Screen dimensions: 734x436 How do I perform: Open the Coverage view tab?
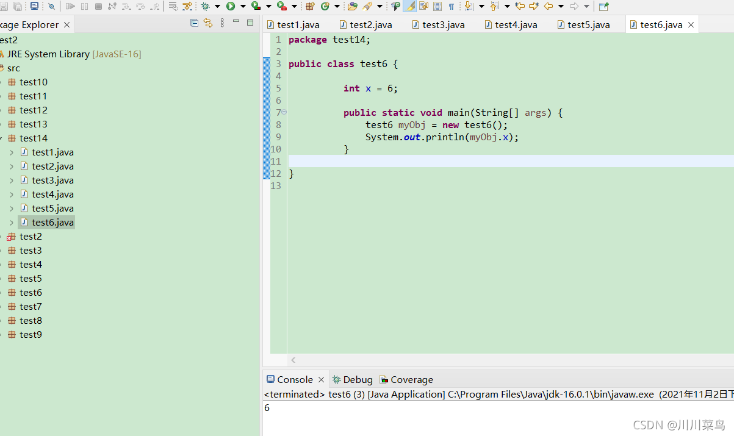click(x=406, y=379)
